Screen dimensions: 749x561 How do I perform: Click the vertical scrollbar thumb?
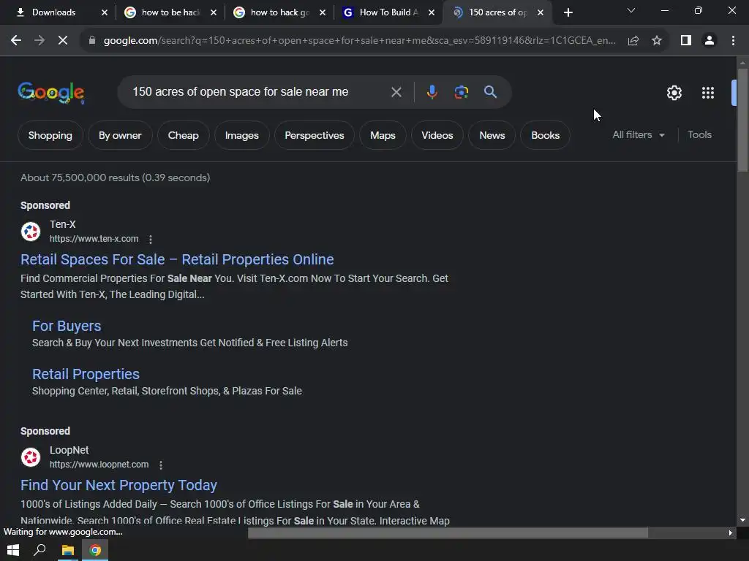click(742, 120)
